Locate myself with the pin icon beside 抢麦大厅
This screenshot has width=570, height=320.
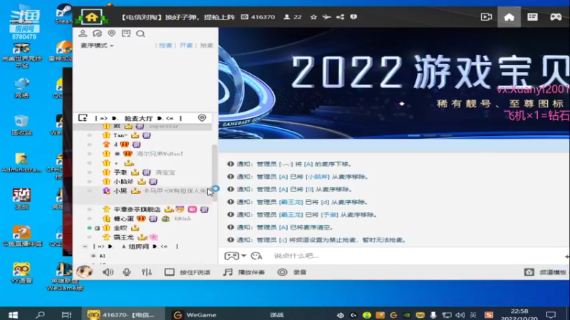pyautogui.click(x=202, y=117)
